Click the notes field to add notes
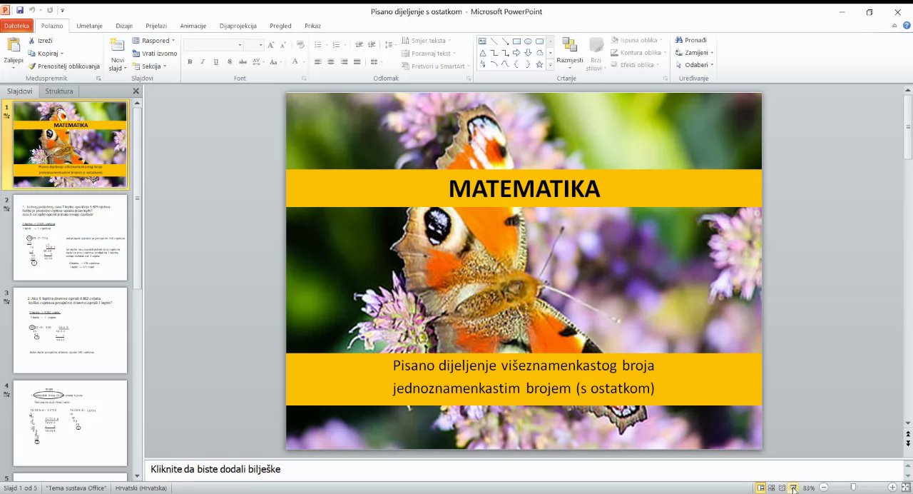This screenshot has width=913, height=494. (524, 470)
